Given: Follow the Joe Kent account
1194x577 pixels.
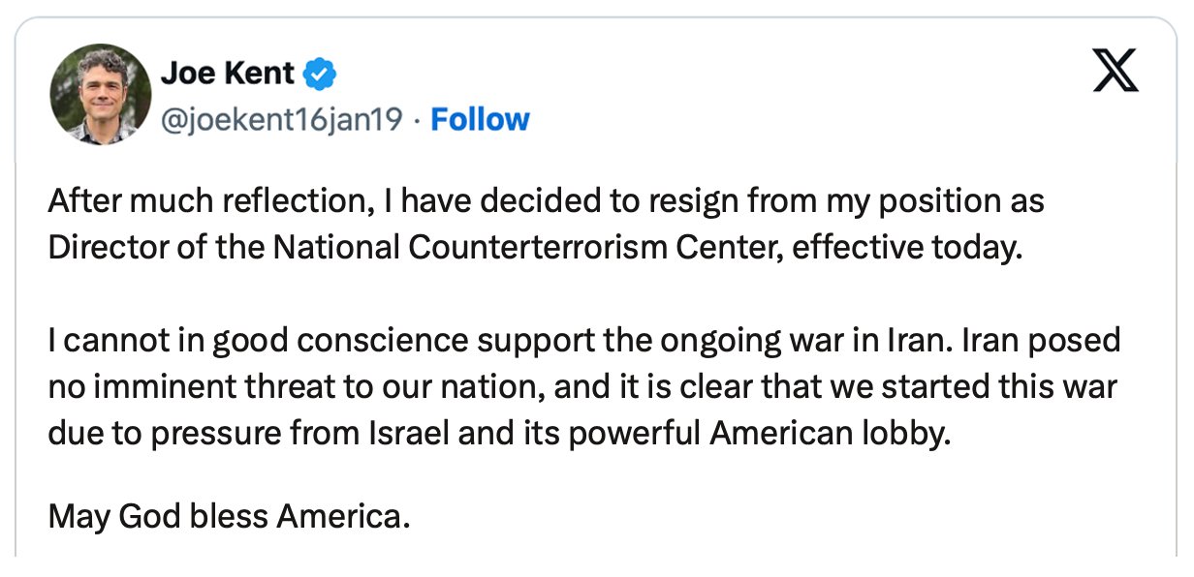Looking at the screenshot, I should [x=480, y=119].
